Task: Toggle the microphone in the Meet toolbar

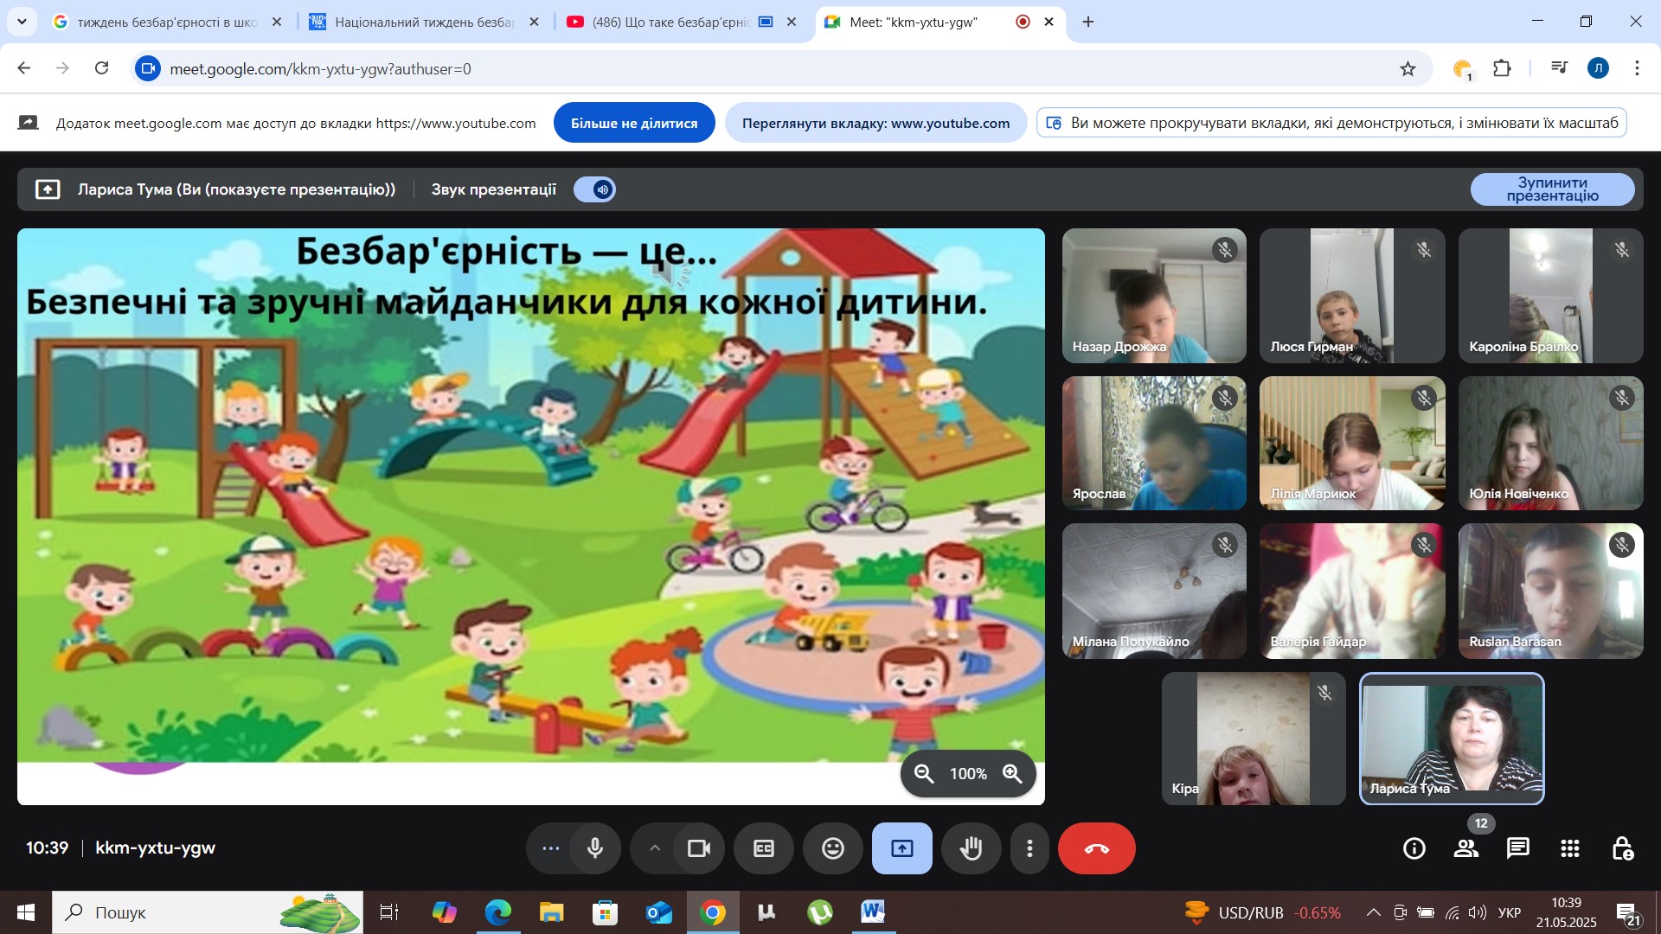Action: click(595, 848)
